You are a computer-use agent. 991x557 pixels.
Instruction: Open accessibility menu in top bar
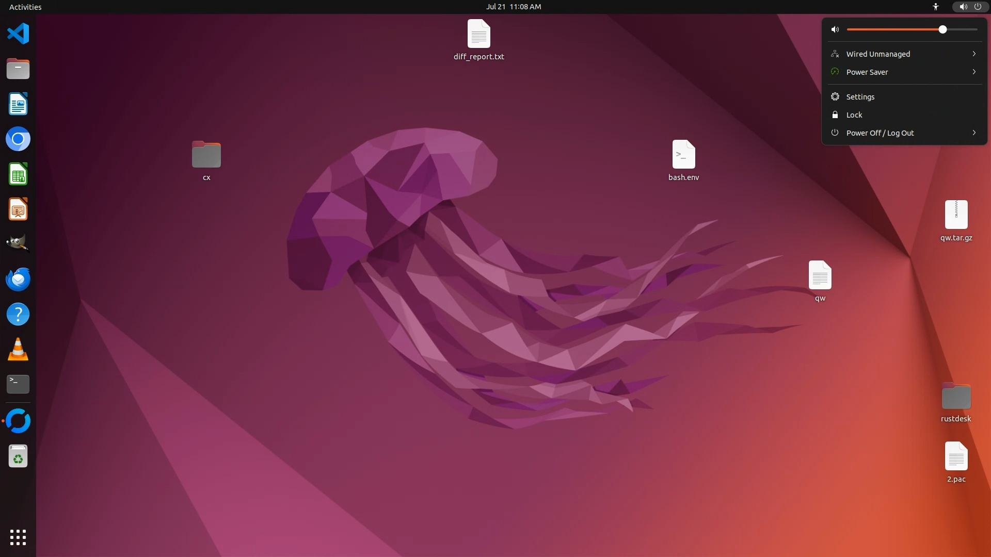pyautogui.click(x=936, y=7)
